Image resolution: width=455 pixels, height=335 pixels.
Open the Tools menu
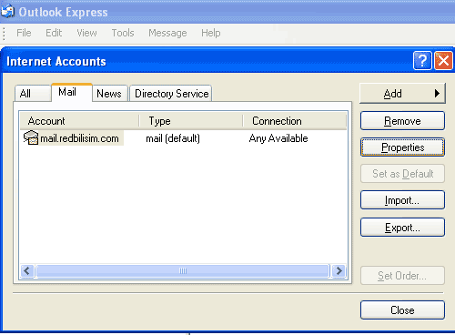123,33
